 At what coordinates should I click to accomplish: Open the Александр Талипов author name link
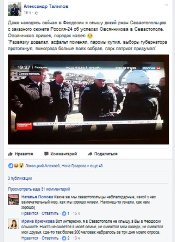[x=46, y=6]
